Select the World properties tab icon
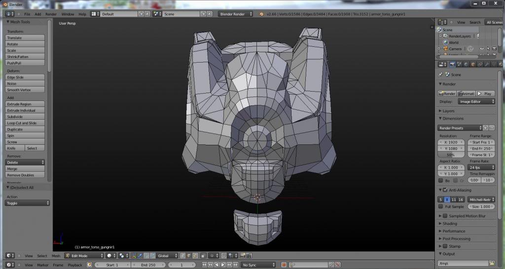This screenshot has width=505, height=269. pyautogui.click(x=466, y=65)
